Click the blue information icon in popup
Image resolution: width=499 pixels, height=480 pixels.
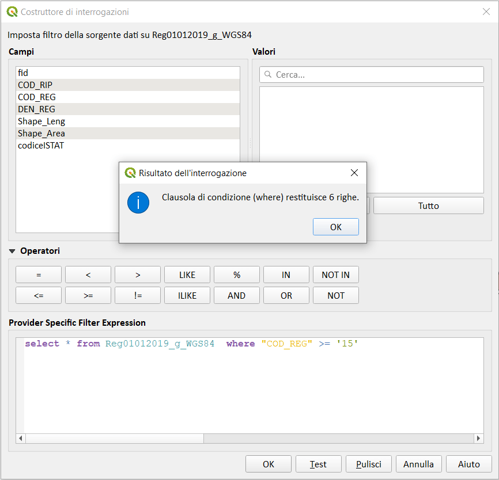coord(138,203)
